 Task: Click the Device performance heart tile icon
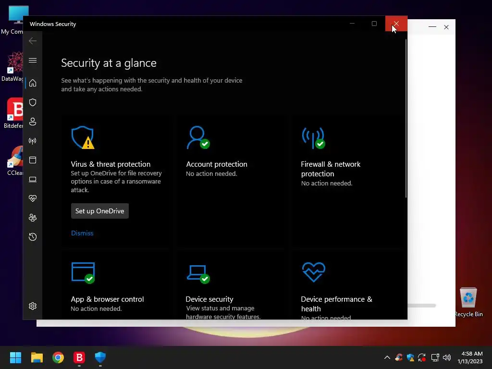(x=313, y=272)
